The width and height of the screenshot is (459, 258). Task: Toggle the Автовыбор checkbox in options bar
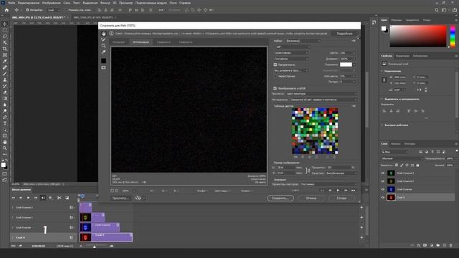coord(27,10)
